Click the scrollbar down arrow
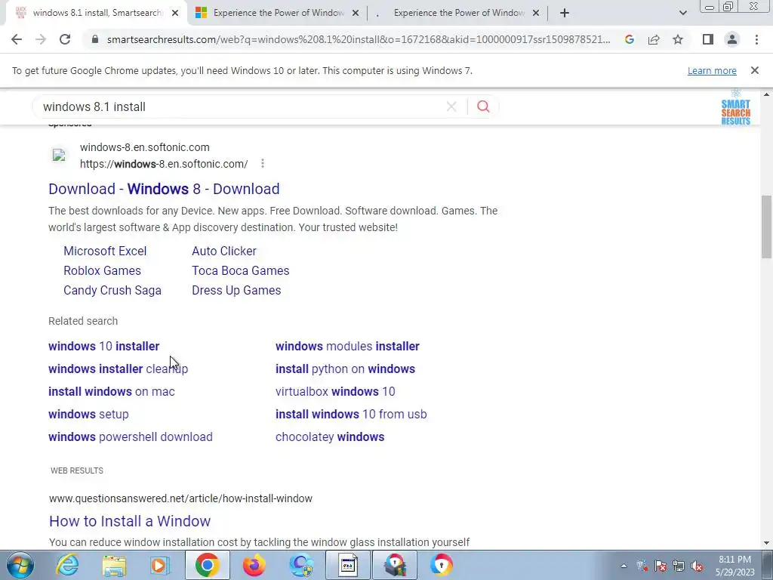773x580 pixels. tap(766, 543)
